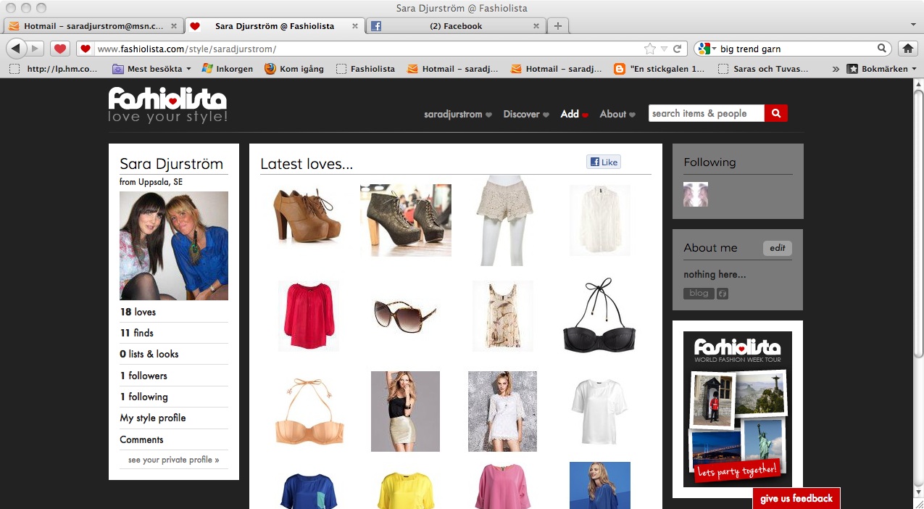Click the World Fashion Week Tour banner
The image size is (924, 509).
pyautogui.click(x=738, y=409)
